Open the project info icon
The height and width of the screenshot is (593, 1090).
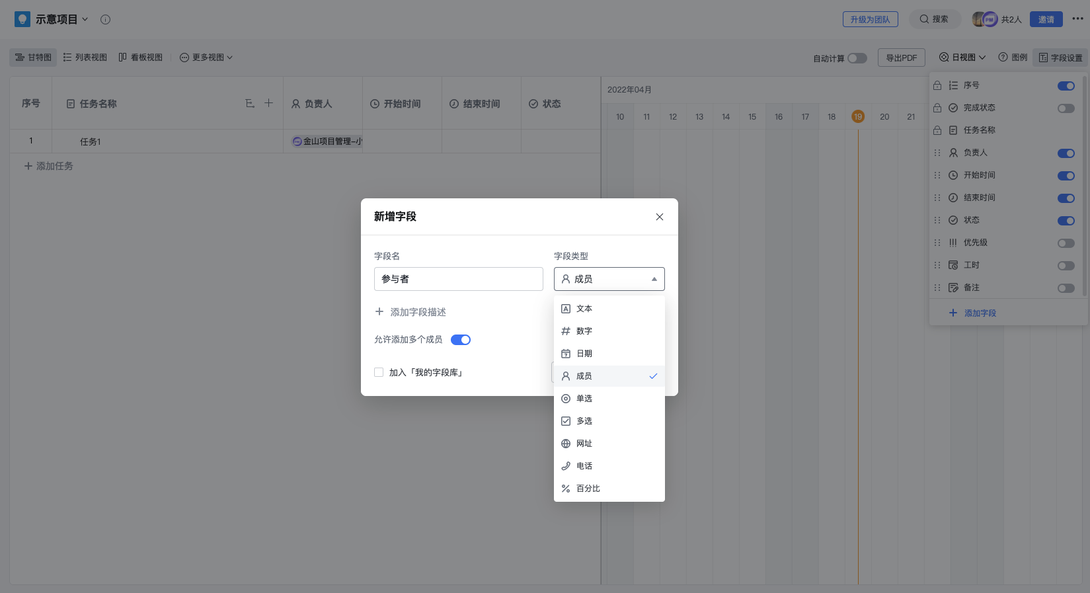pyautogui.click(x=105, y=20)
